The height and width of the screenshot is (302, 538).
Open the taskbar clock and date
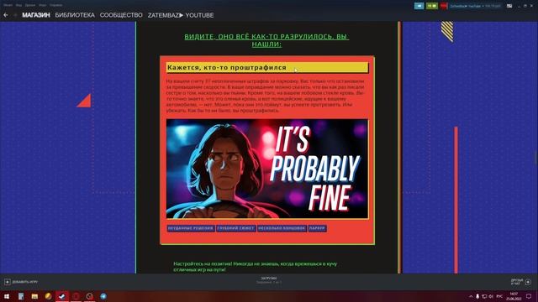click(x=514, y=296)
